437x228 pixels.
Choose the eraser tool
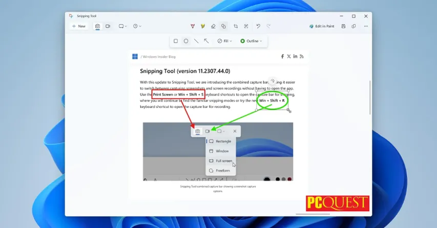[x=213, y=26]
